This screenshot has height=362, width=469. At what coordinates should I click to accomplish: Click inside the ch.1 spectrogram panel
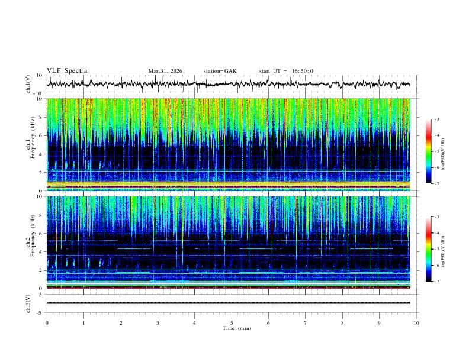click(229, 144)
